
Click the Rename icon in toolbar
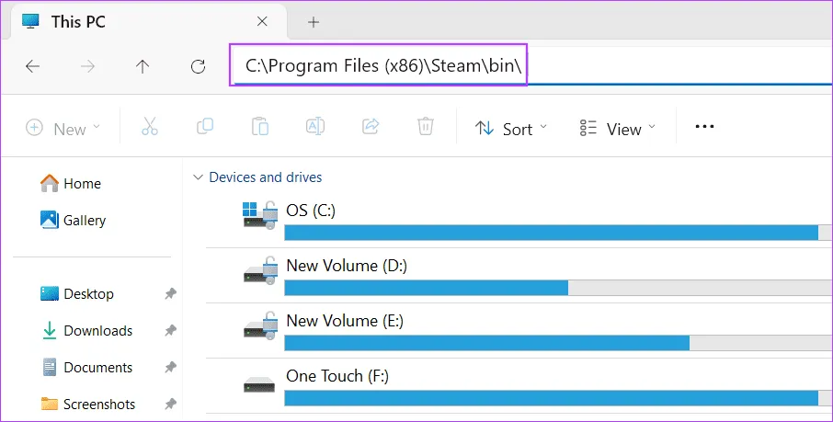[315, 128]
